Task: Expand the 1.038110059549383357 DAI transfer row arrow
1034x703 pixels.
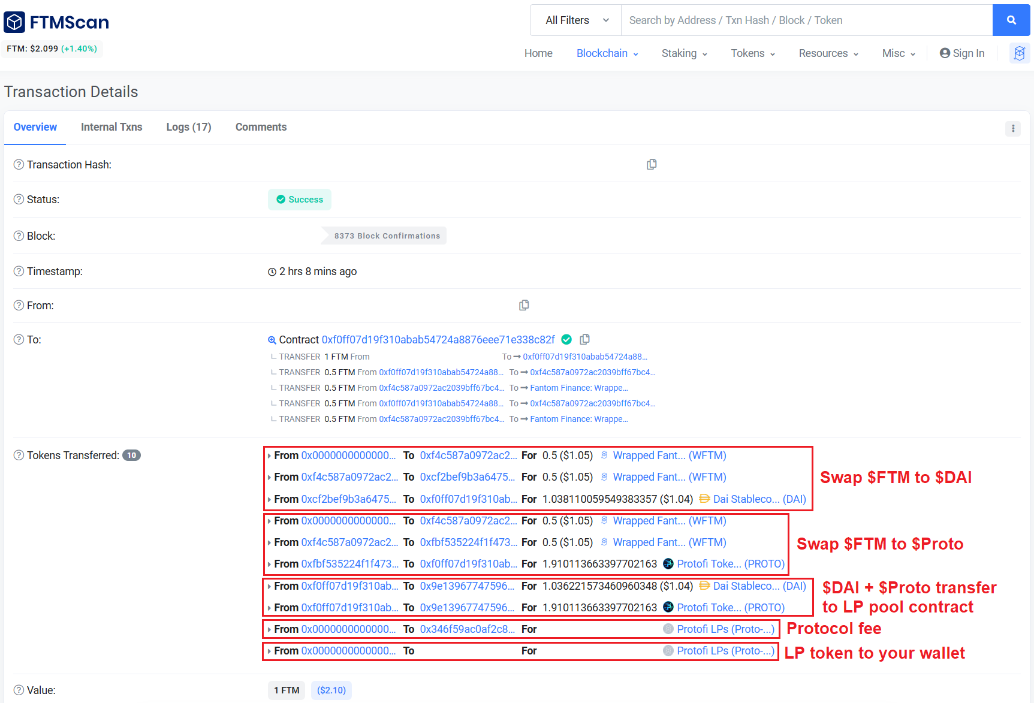Action: click(269, 500)
